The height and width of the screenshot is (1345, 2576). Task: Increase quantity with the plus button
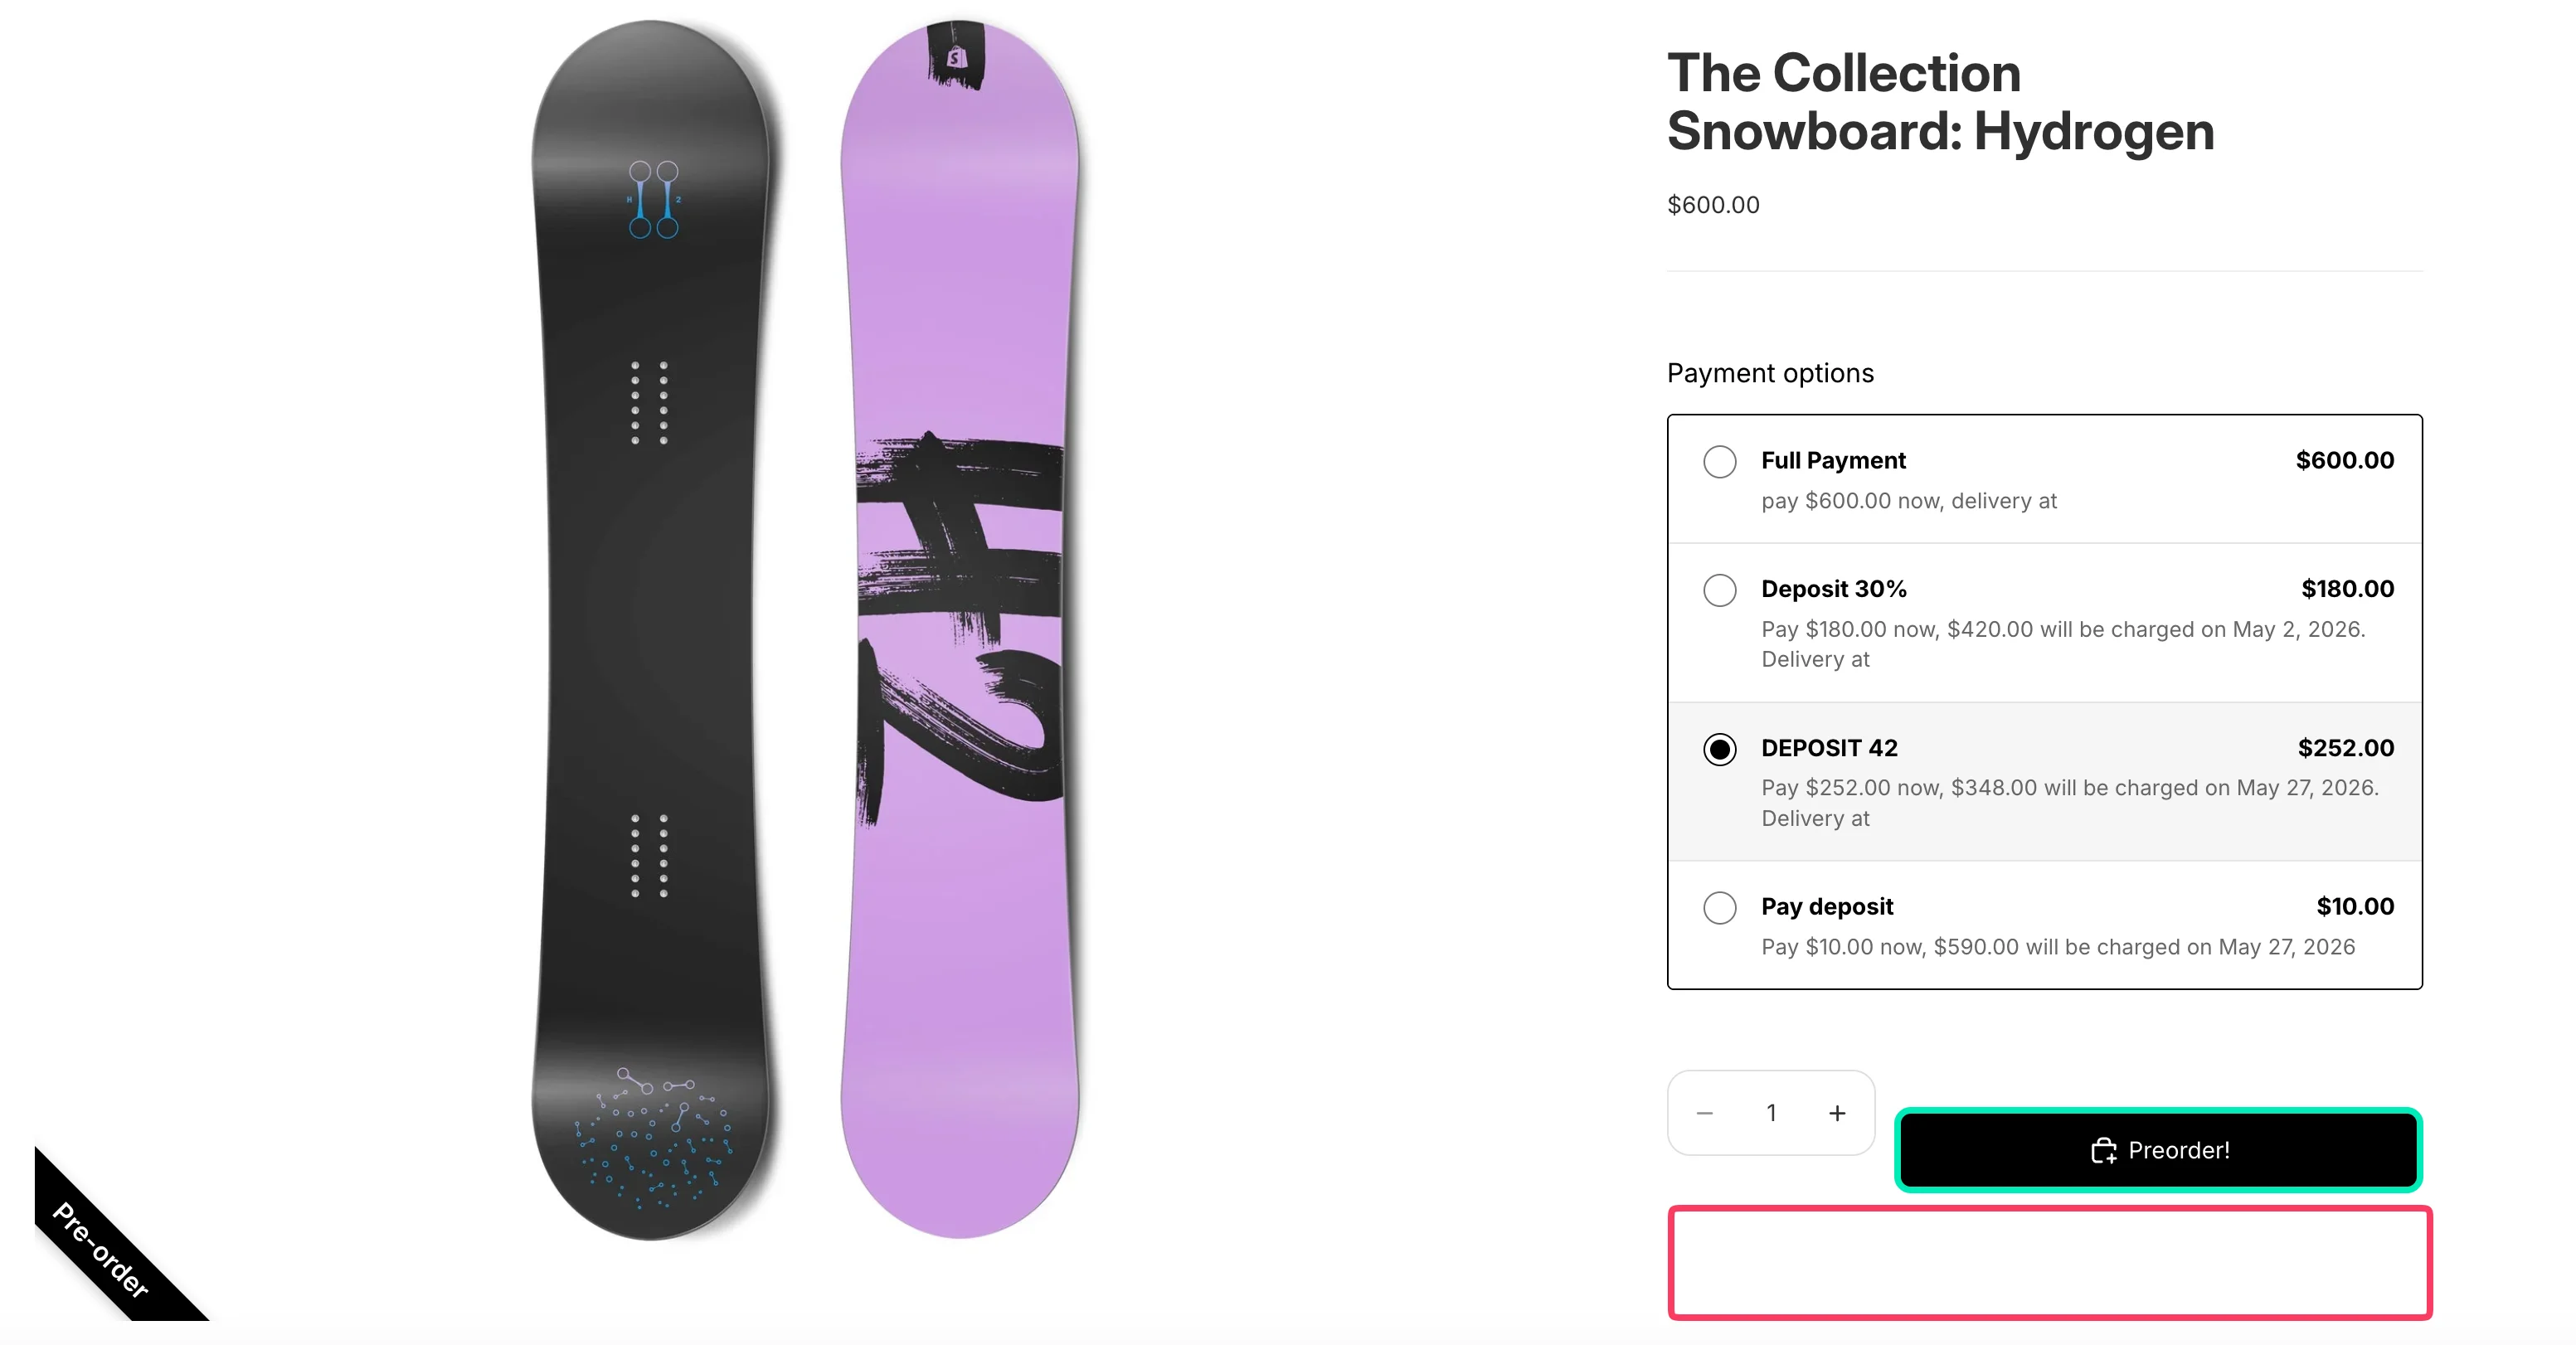pyautogui.click(x=1838, y=1112)
